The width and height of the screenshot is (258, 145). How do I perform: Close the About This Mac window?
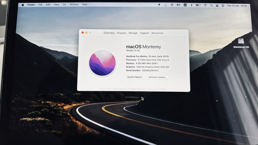[83, 33]
